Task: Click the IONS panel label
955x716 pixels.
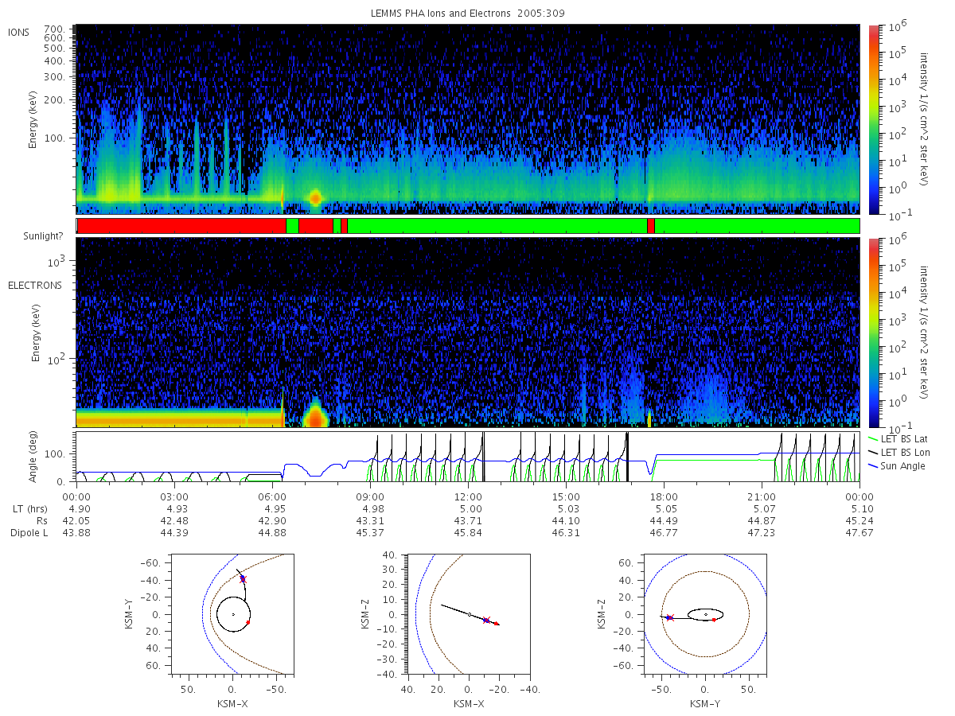Action: pos(19,32)
